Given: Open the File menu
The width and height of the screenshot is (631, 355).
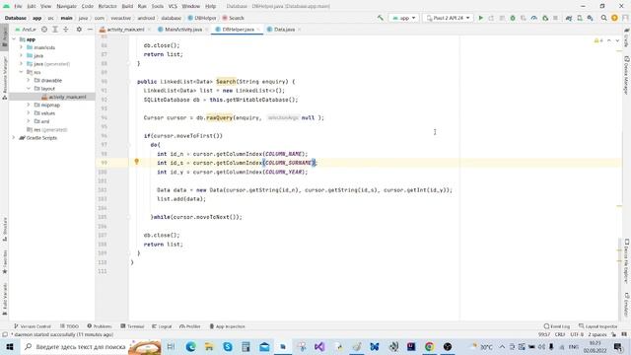Looking at the screenshot, I should (18, 6).
